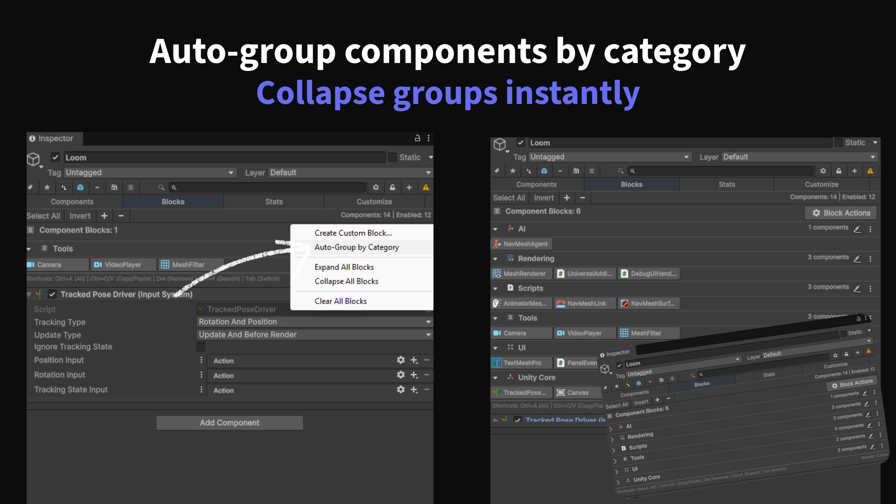Click pencil edit icon on Rendering block
Viewport: 896px width, 504px height.
click(x=857, y=259)
